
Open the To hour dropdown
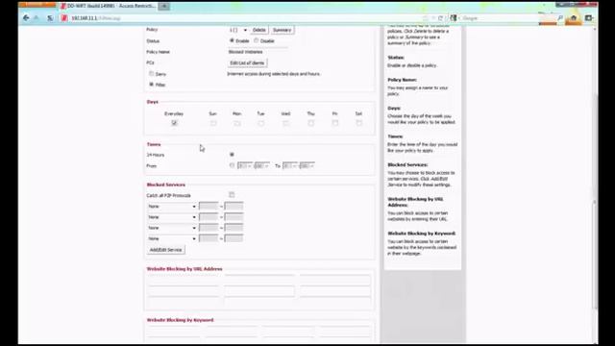pyautogui.click(x=290, y=166)
